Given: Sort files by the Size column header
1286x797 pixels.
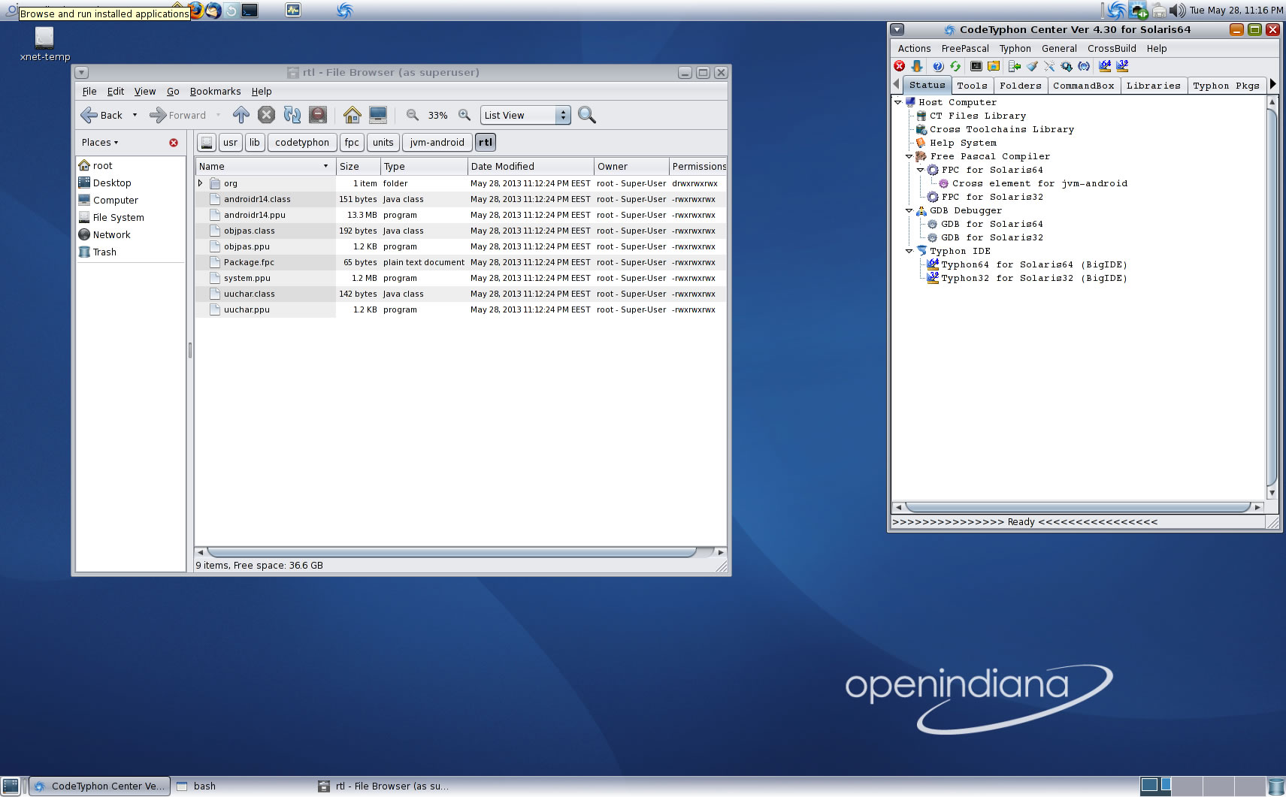Looking at the screenshot, I should [358, 167].
